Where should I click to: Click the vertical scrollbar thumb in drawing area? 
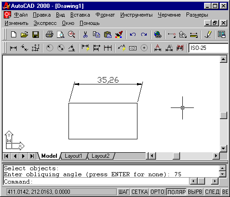coord(224,115)
